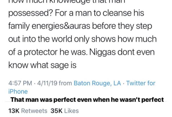Click the Likes label
172x117 pixels.
click(71, 111)
